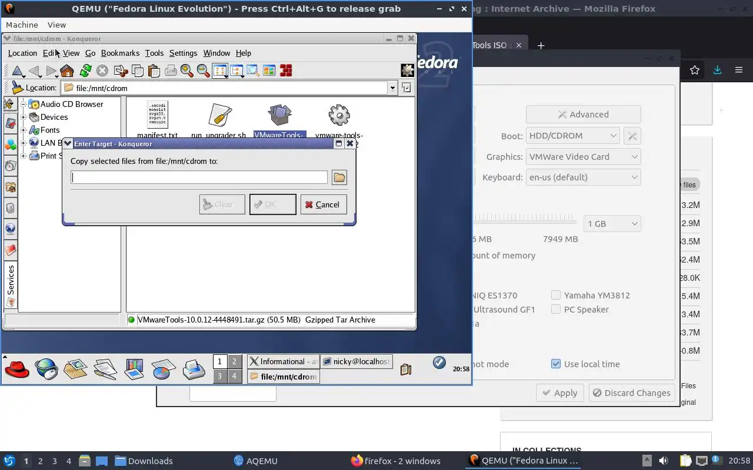Click the AQEMU memory size slider
Image resolution: width=753 pixels, height=470 pixels.
click(x=524, y=219)
